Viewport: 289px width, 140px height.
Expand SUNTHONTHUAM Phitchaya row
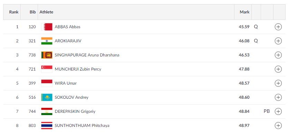pyautogui.click(x=278, y=126)
